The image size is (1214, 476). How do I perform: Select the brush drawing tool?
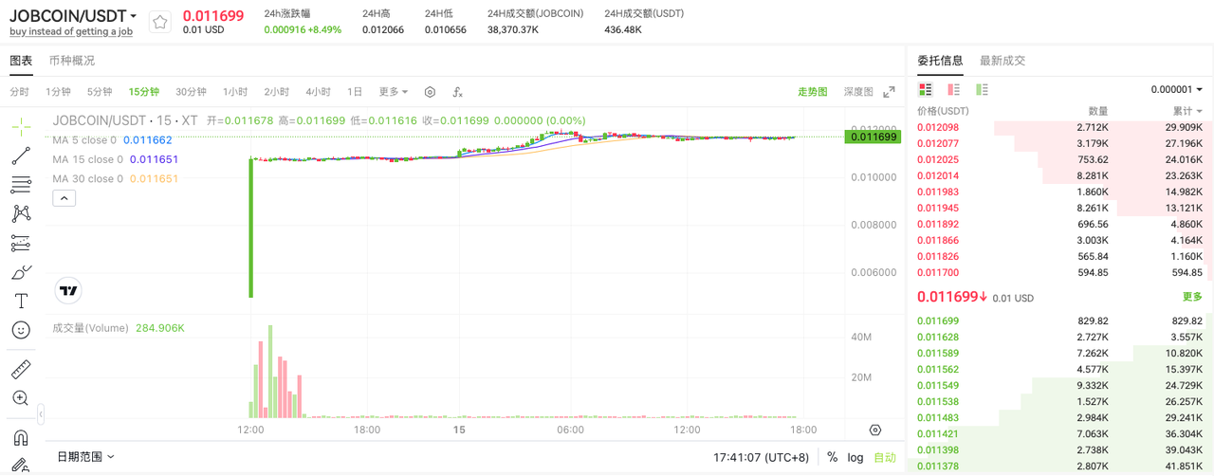[21, 272]
